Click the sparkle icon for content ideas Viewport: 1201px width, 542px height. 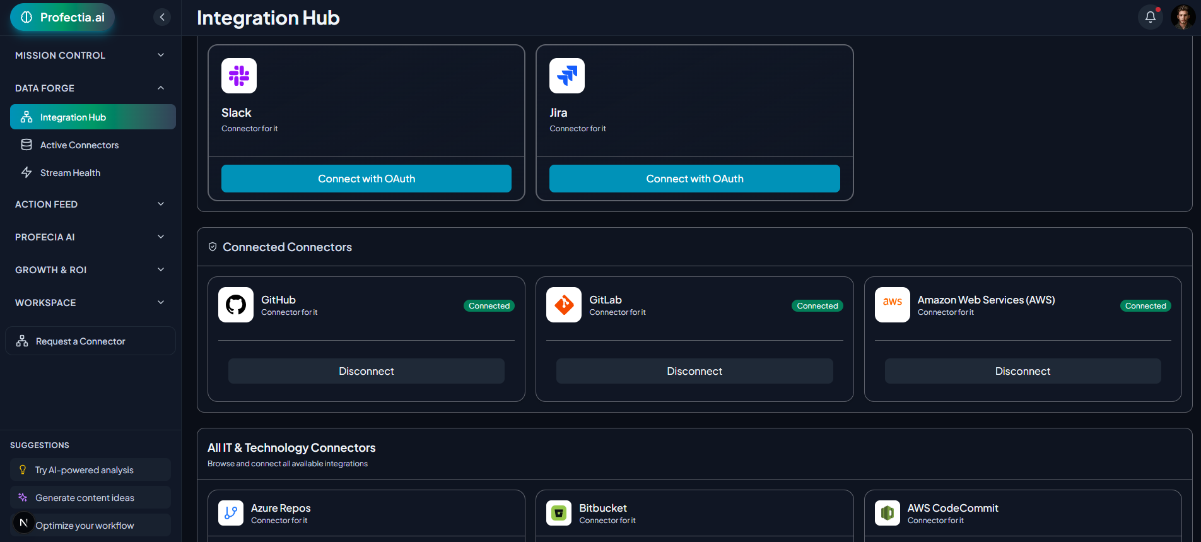coord(23,497)
